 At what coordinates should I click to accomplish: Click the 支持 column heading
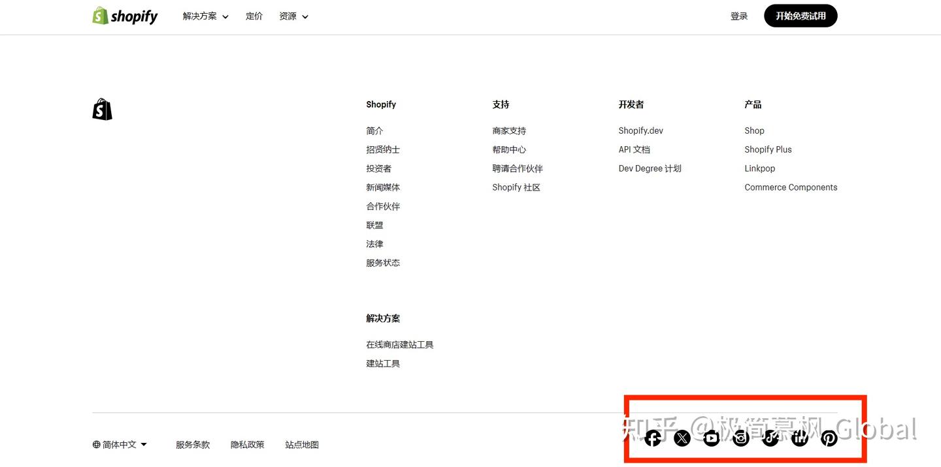tap(501, 104)
